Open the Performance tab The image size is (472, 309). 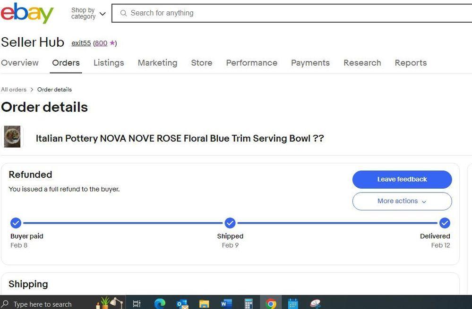[252, 63]
